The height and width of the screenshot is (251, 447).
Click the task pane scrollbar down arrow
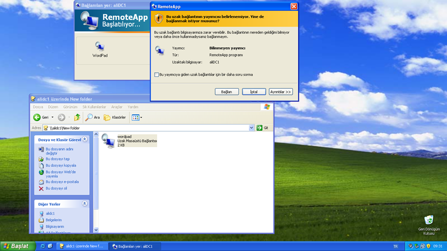96,230
